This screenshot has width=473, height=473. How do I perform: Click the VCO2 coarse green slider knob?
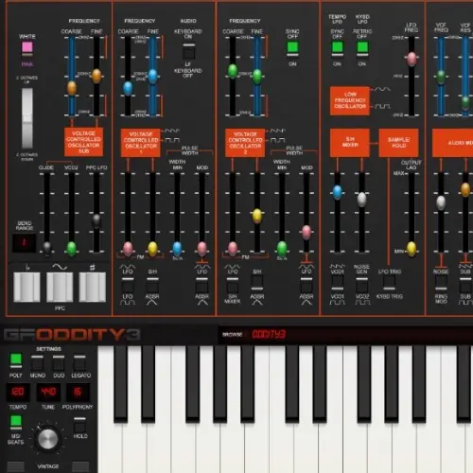(233, 71)
